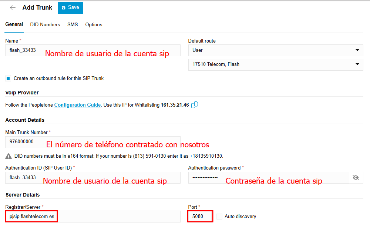This screenshot has height=231, width=370.
Task: Click the Port number field
Action: [200, 217]
